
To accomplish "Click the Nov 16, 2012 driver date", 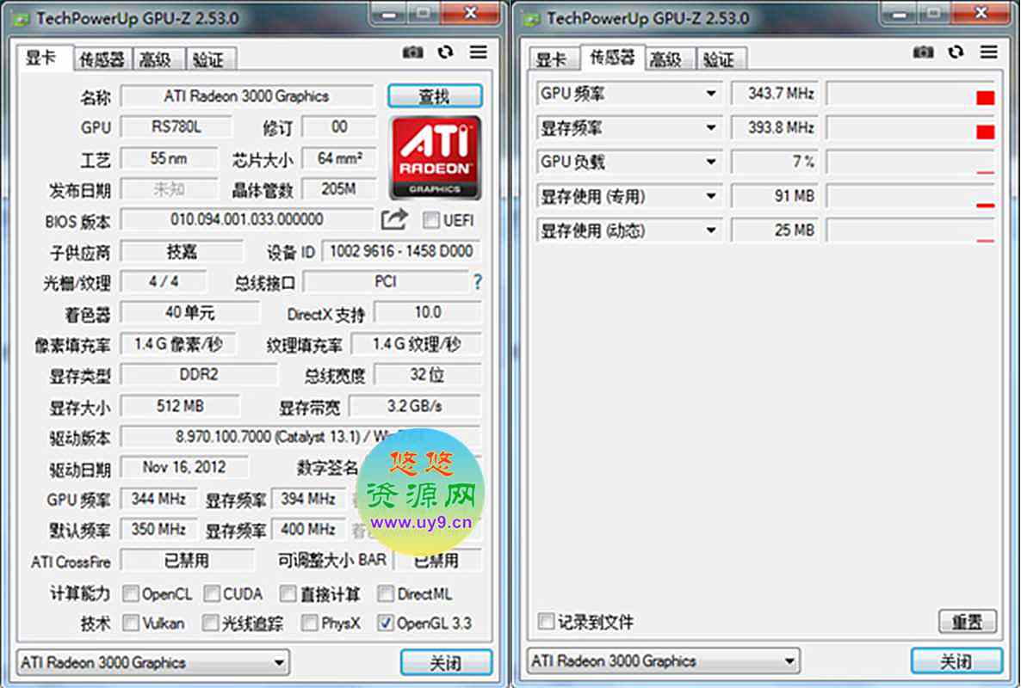I will 184,467.
